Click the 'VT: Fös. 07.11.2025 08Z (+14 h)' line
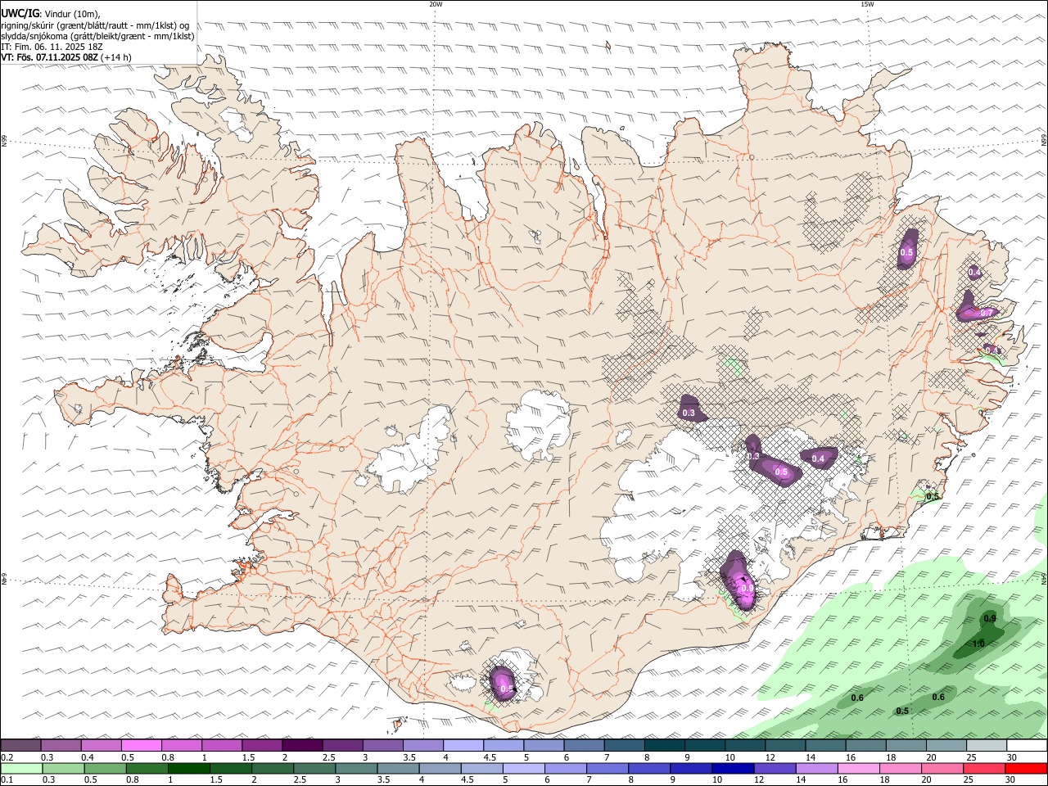Viewport: 1048px width, 786px height. pos(66,57)
